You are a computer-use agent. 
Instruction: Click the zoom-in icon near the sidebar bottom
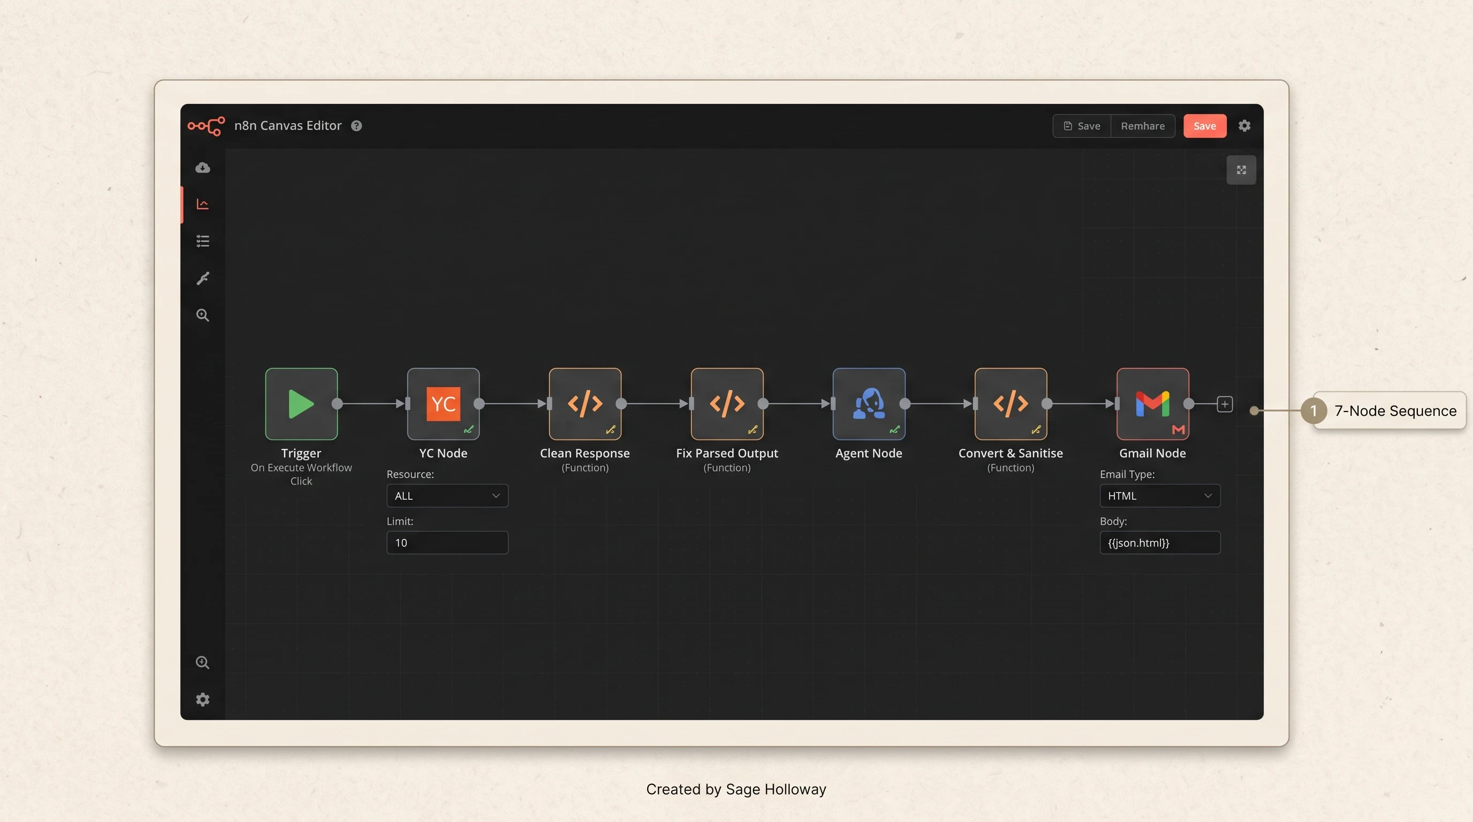click(x=202, y=663)
